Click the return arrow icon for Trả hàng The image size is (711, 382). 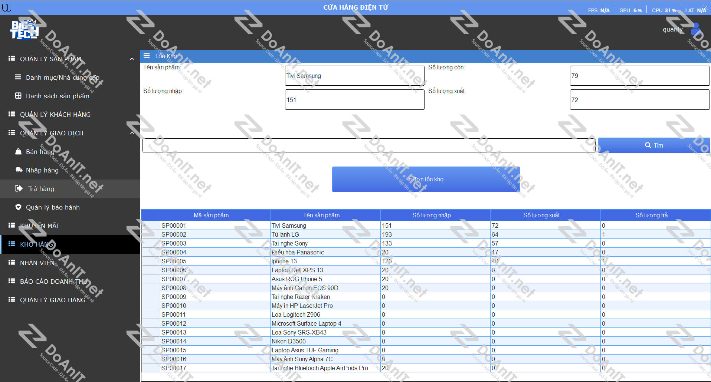click(x=19, y=189)
